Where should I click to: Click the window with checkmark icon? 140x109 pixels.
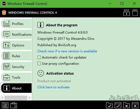pos(118,105)
